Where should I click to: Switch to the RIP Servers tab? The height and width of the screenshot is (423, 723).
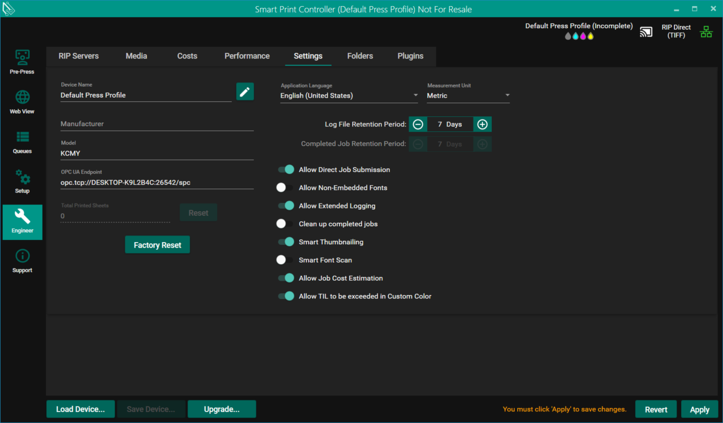[79, 56]
